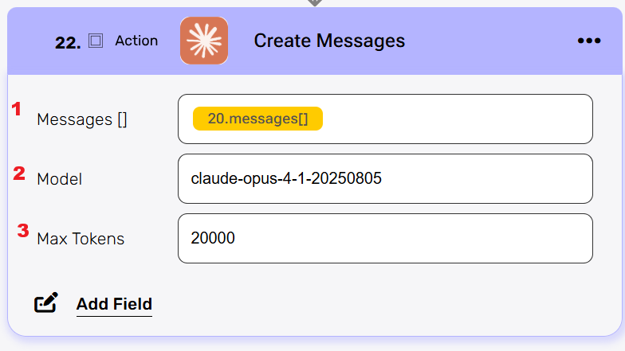Click the Add Field pencil icon
Screen dimensions: 625x351
click(46, 303)
